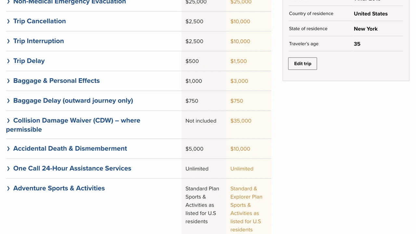Click Accidental Death & Dismemberment chevron

(x=8, y=149)
